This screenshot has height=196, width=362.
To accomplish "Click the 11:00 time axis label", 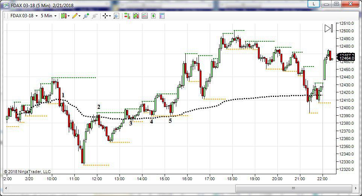I will pos(74,179).
